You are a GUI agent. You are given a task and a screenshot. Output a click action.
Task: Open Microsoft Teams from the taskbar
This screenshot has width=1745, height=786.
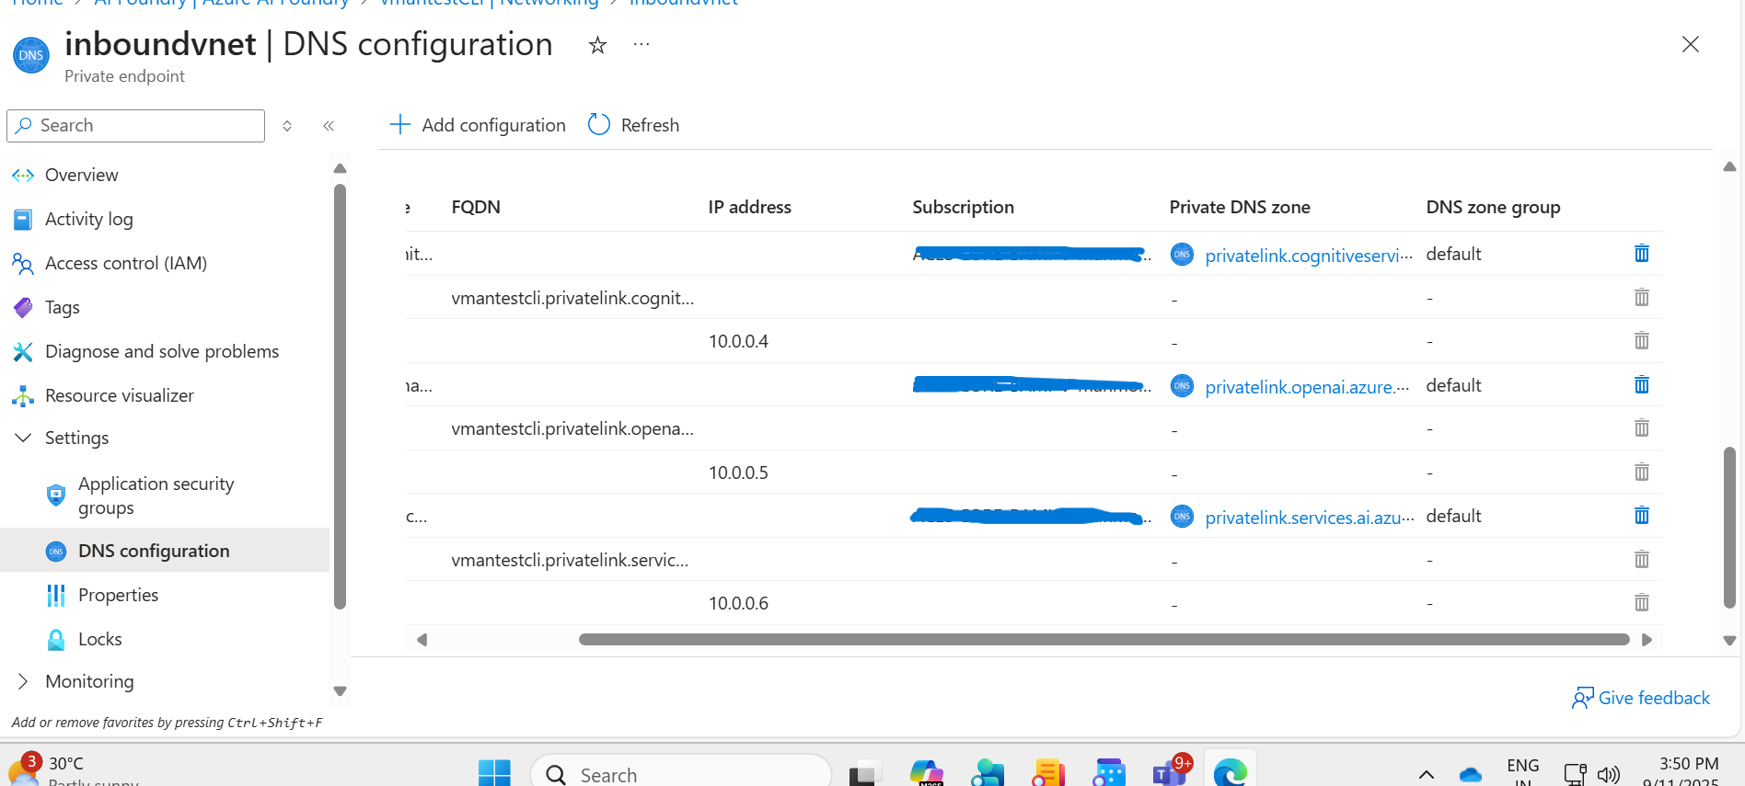point(1171,771)
